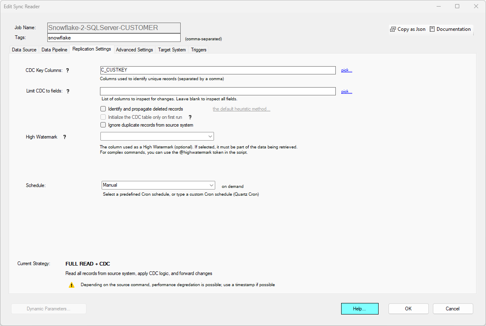Click the 'Current Strategy:' label

click(34, 264)
